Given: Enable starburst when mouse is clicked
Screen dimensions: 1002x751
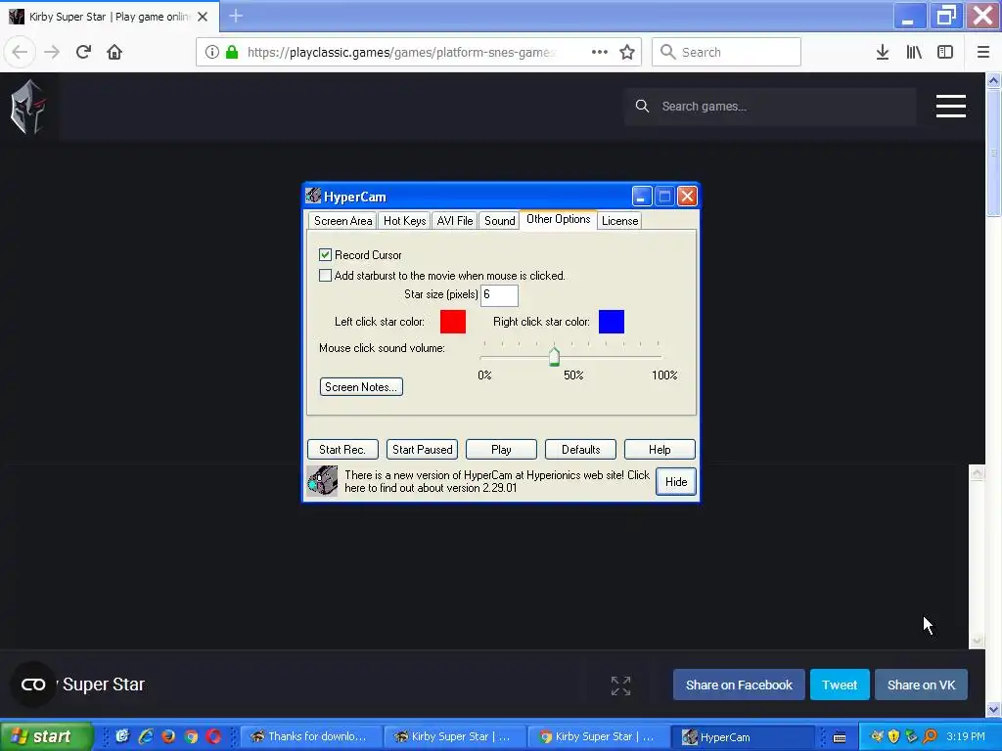Looking at the screenshot, I should pos(325,275).
